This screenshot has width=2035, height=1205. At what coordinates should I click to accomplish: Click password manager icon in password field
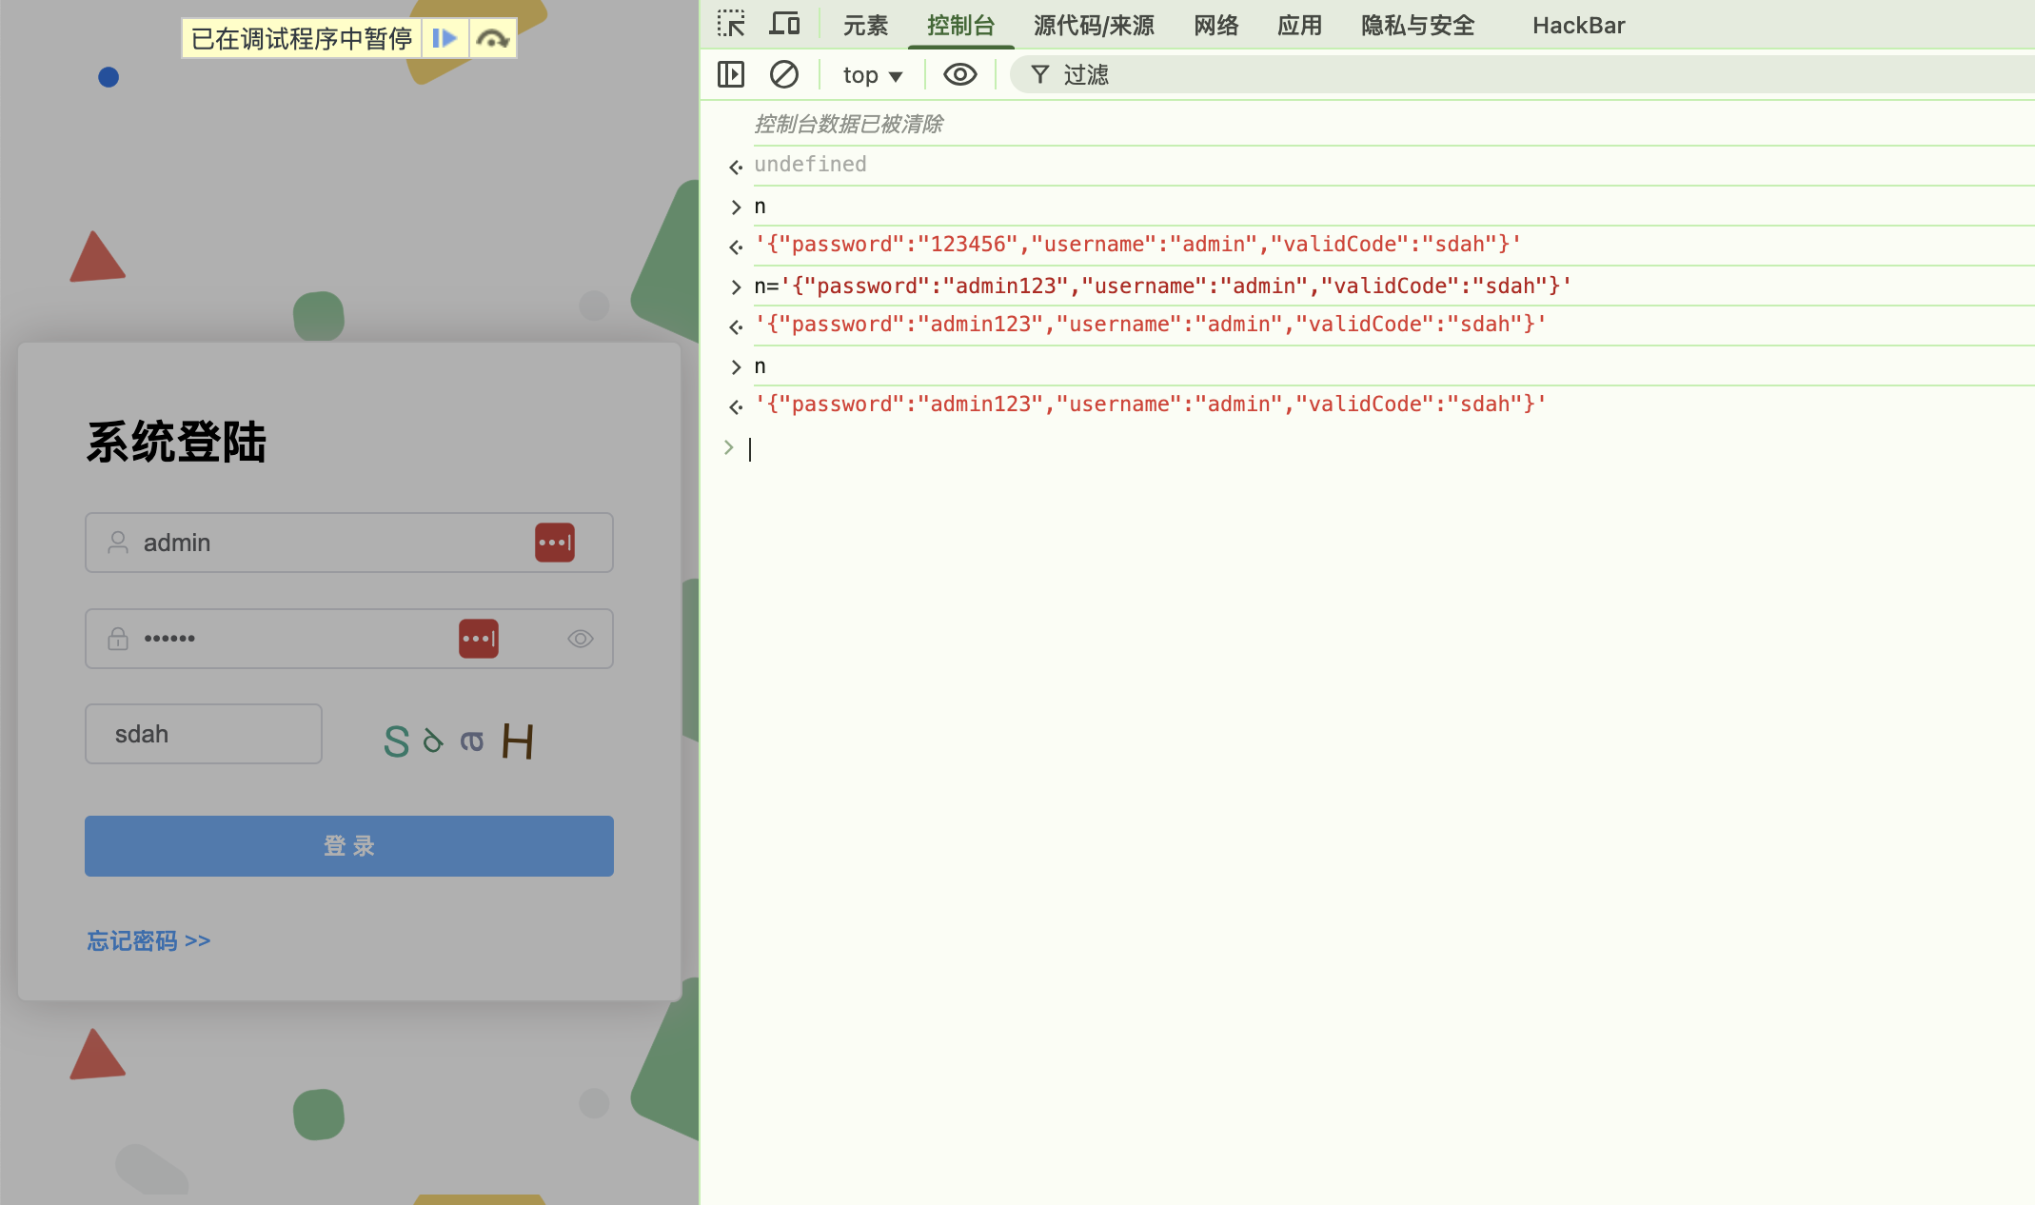tap(478, 639)
